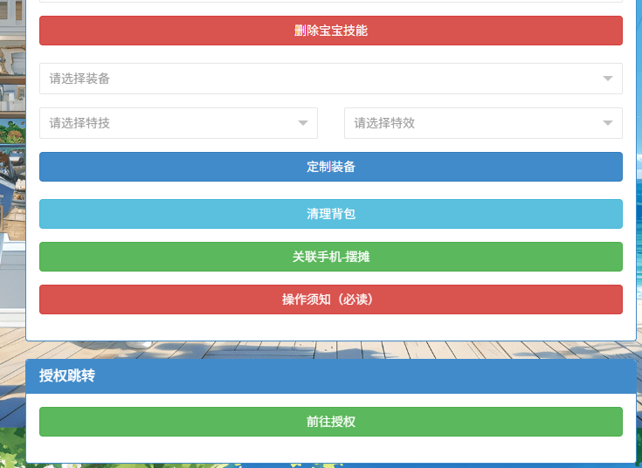This screenshot has height=468, width=642.
Task: Click the arrow icon in 请选择特技 selector
Action: coord(303,123)
